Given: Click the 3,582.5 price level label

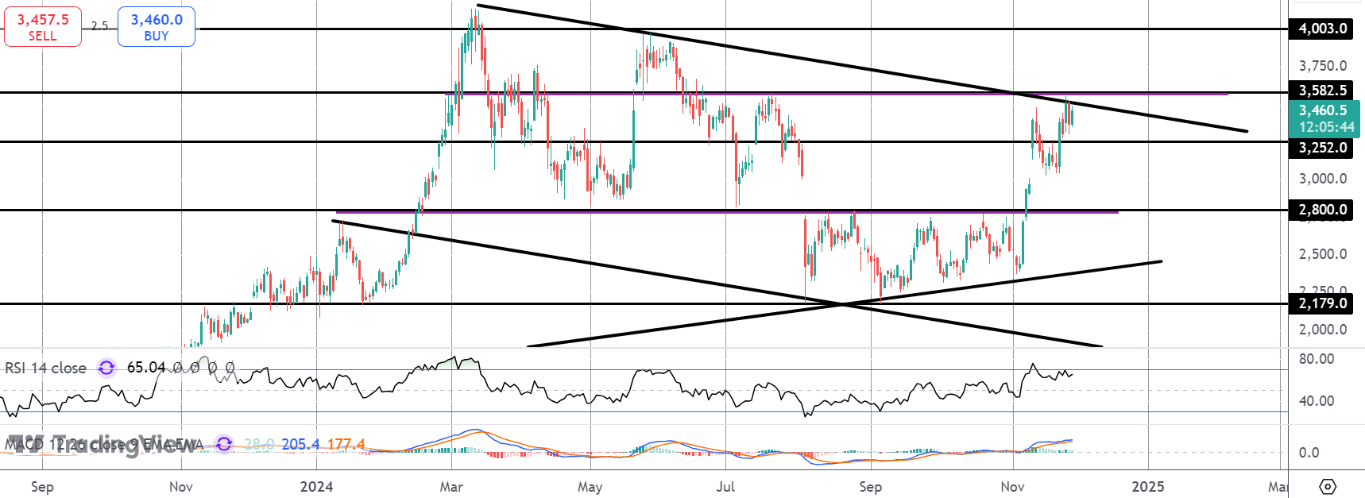Looking at the screenshot, I should 1323,91.
